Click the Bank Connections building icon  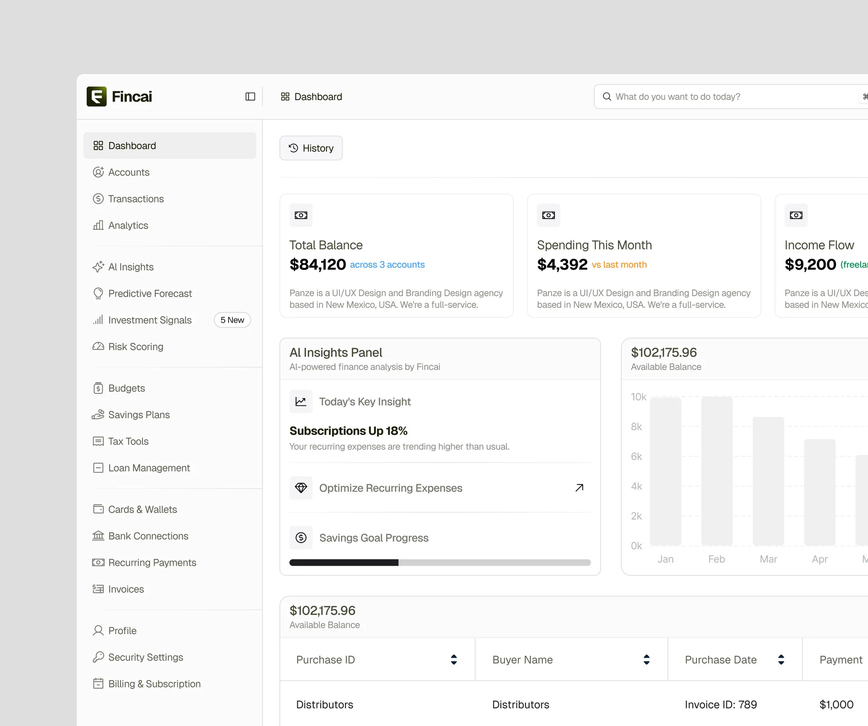coord(98,536)
